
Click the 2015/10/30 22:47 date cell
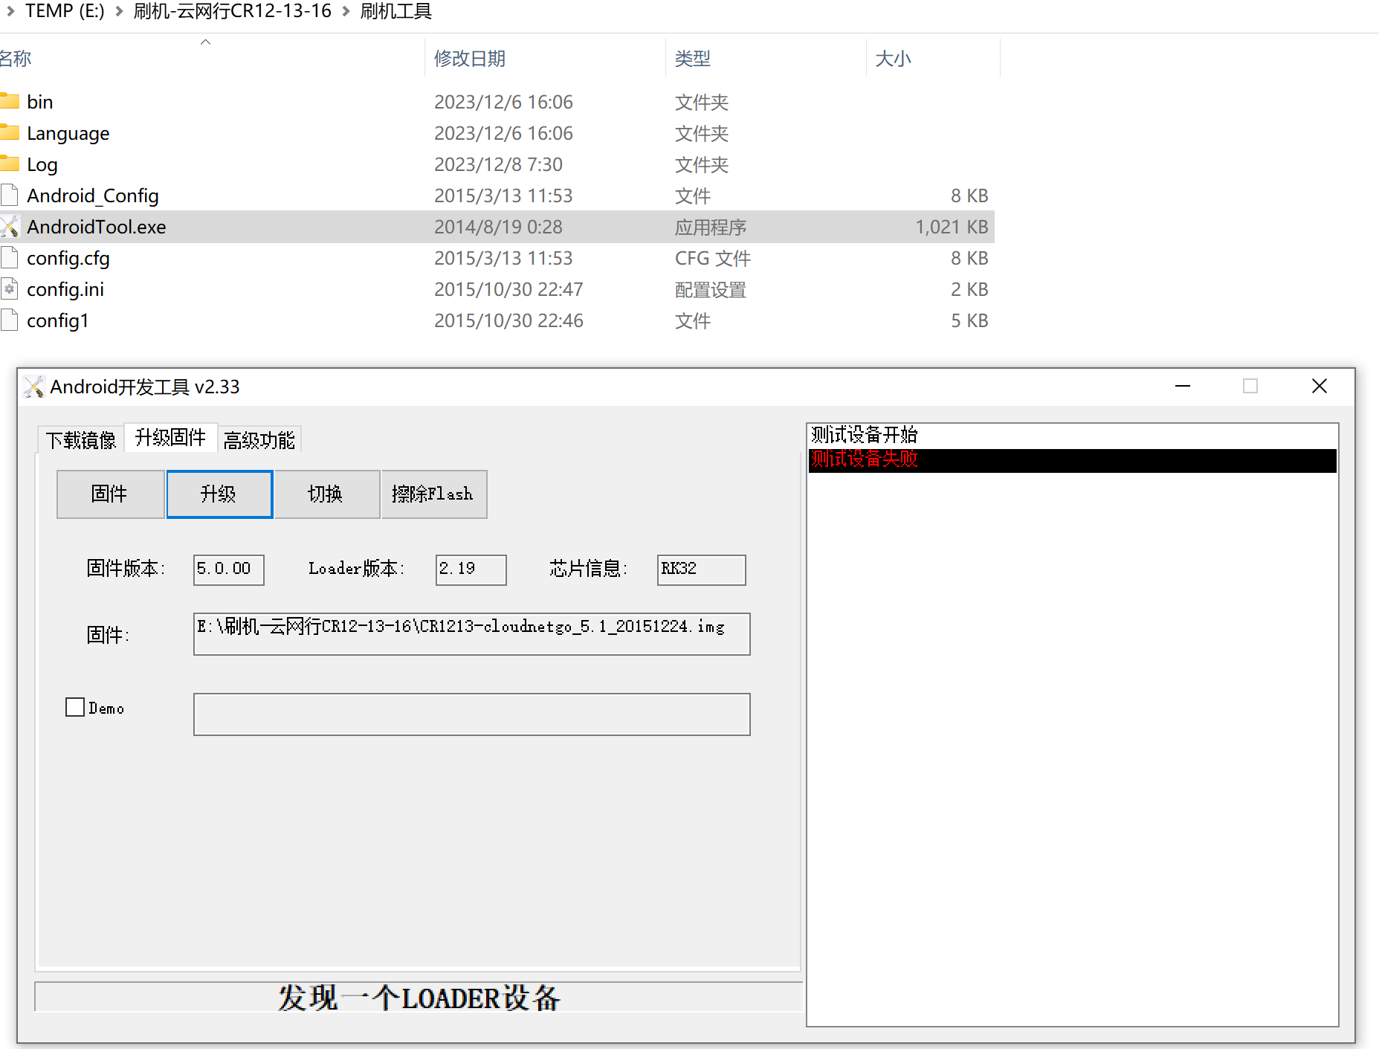pyautogui.click(x=508, y=288)
